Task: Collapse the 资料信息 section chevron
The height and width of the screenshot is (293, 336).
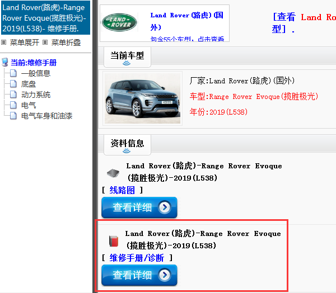Action: pyautogui.click(x=127, y=151)
